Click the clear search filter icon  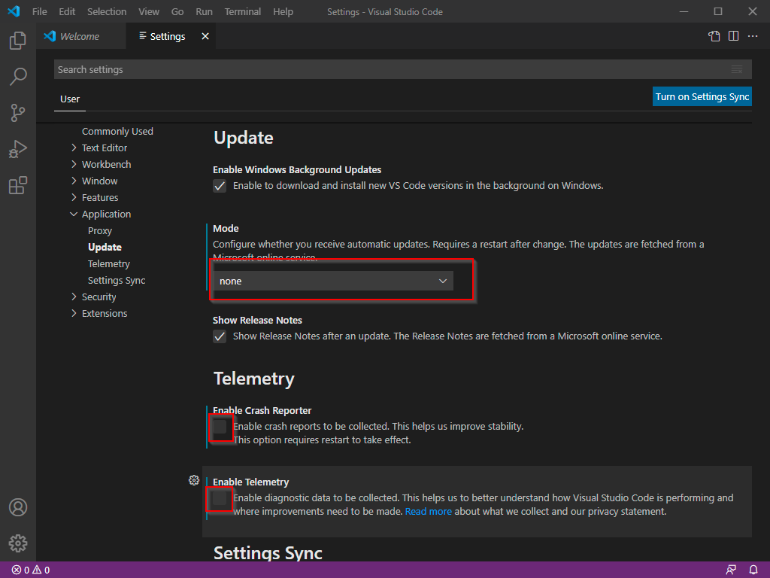tap(737, 69)
